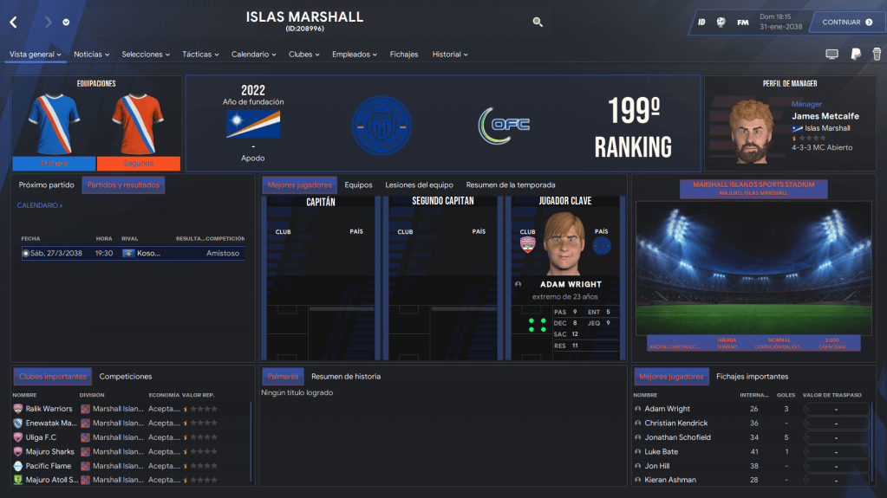Select the Sáb 27/3/2038 match row radio
Screen dimensions: 887x498
[26, 253]
